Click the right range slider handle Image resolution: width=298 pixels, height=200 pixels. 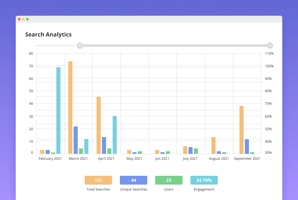270,46
